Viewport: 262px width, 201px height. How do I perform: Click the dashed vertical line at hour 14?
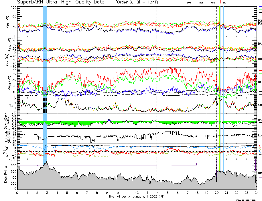pos(157,86)
